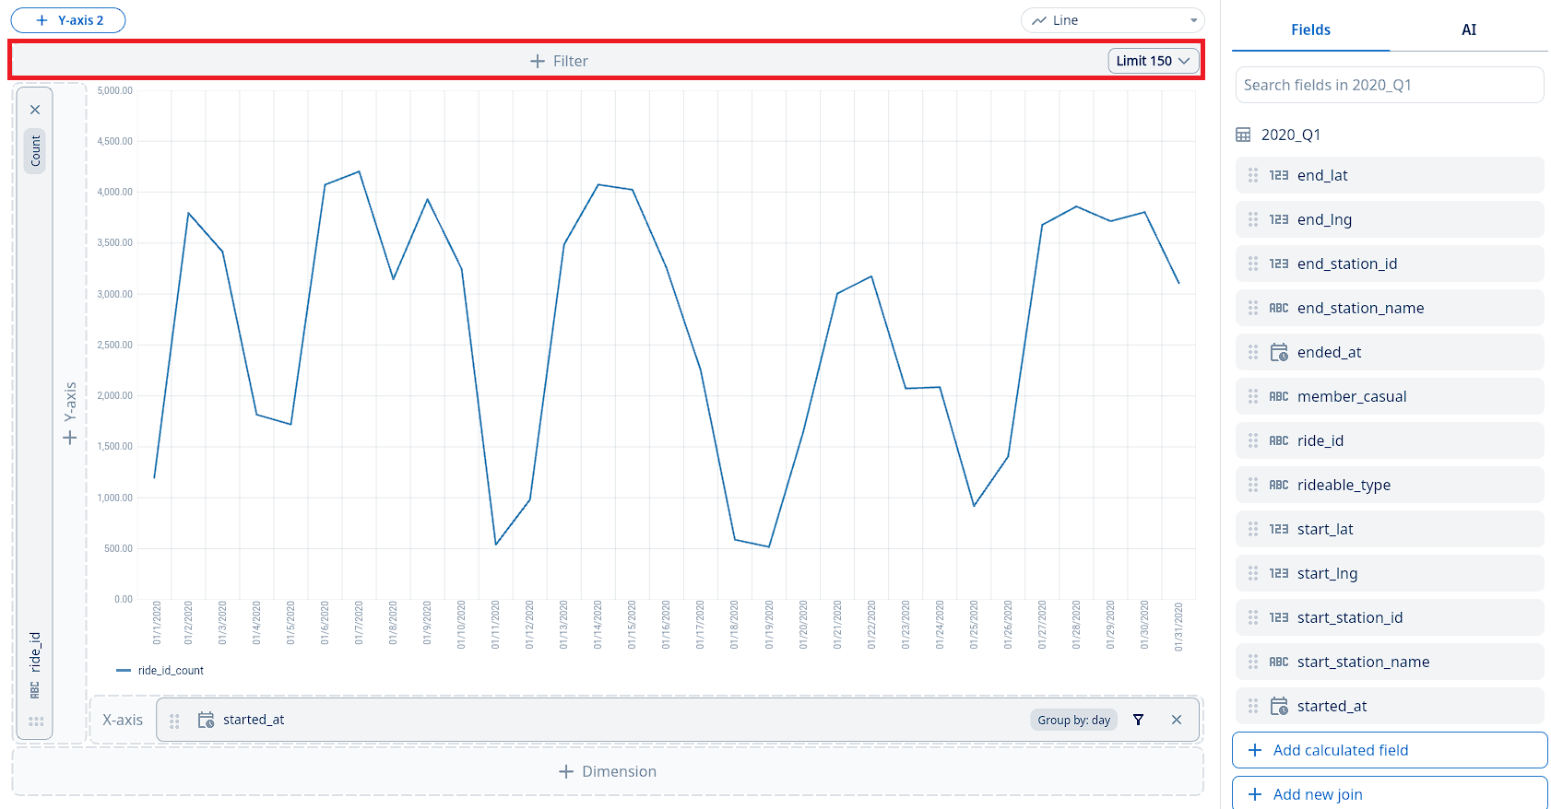The width and height of the screenshot is (1551, 809).
Task: Click the plus icon to add Y-axis field
Action: click(x=69, y=438)
